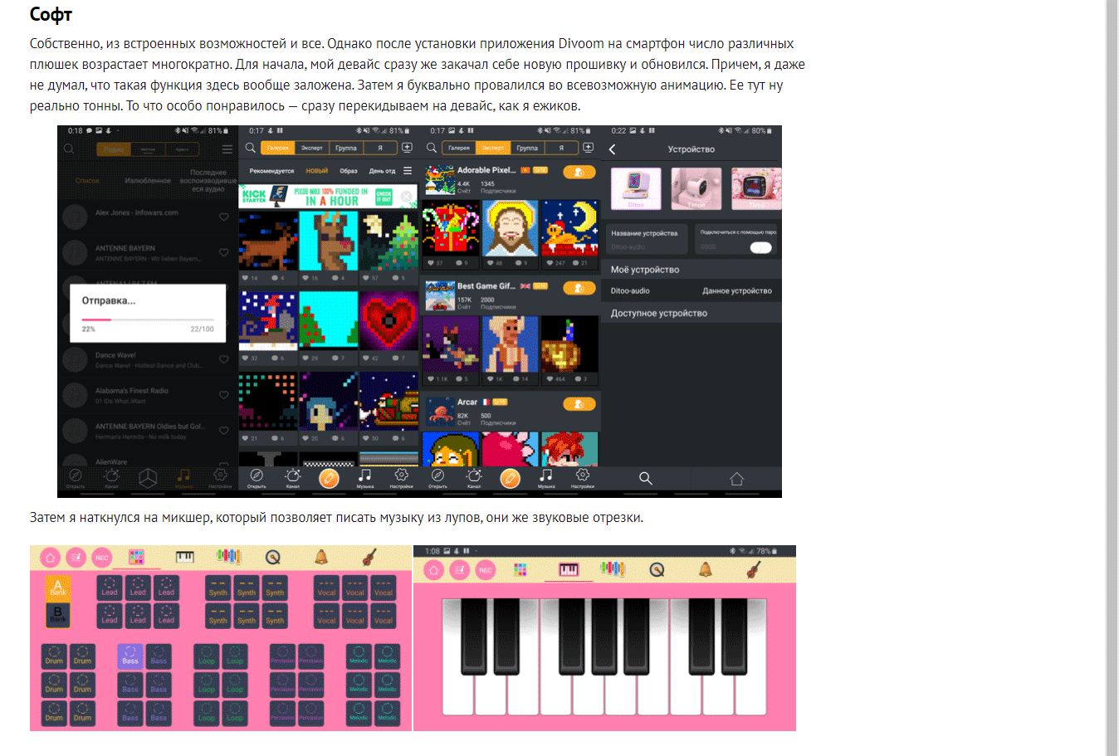Select the violin icon in right piano panel
1119x756 pixels.
(754, 569)
